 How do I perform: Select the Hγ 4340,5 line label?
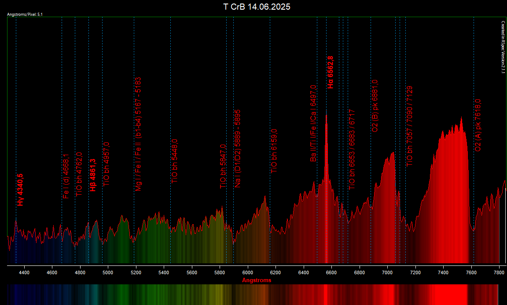point(20,190)
